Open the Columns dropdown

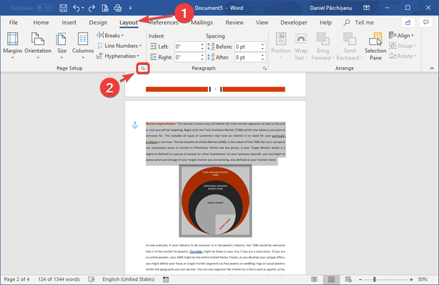83,45
